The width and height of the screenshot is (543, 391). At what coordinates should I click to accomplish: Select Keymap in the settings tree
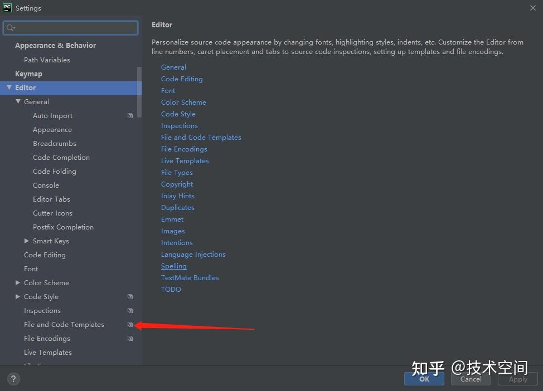(29, 74)
